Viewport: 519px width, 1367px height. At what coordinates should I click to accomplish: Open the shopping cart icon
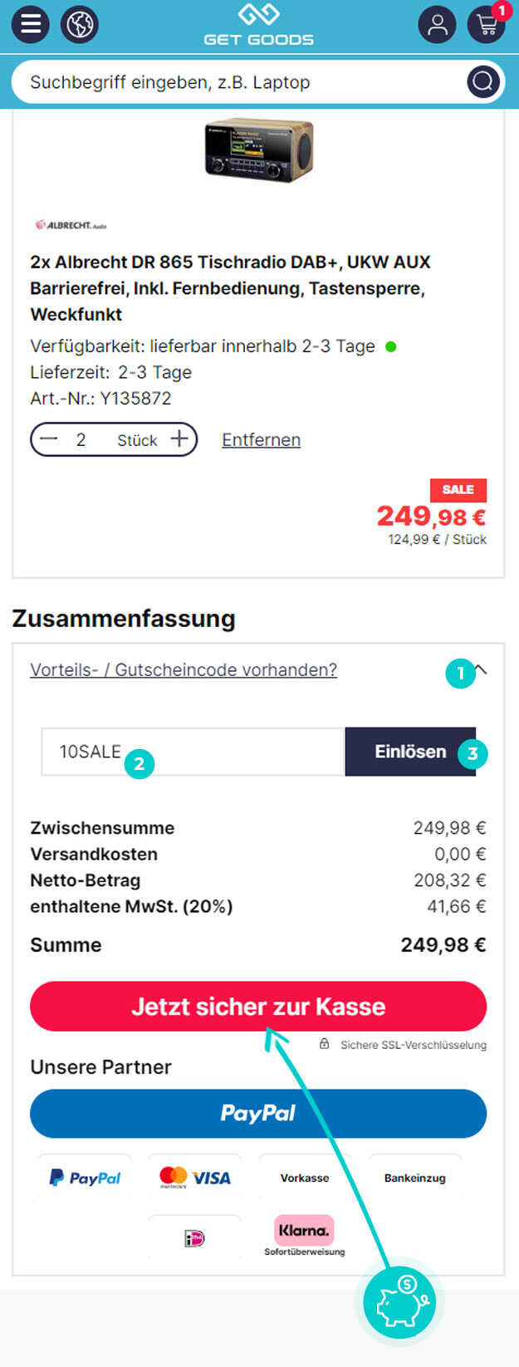[x=487, y=24]
